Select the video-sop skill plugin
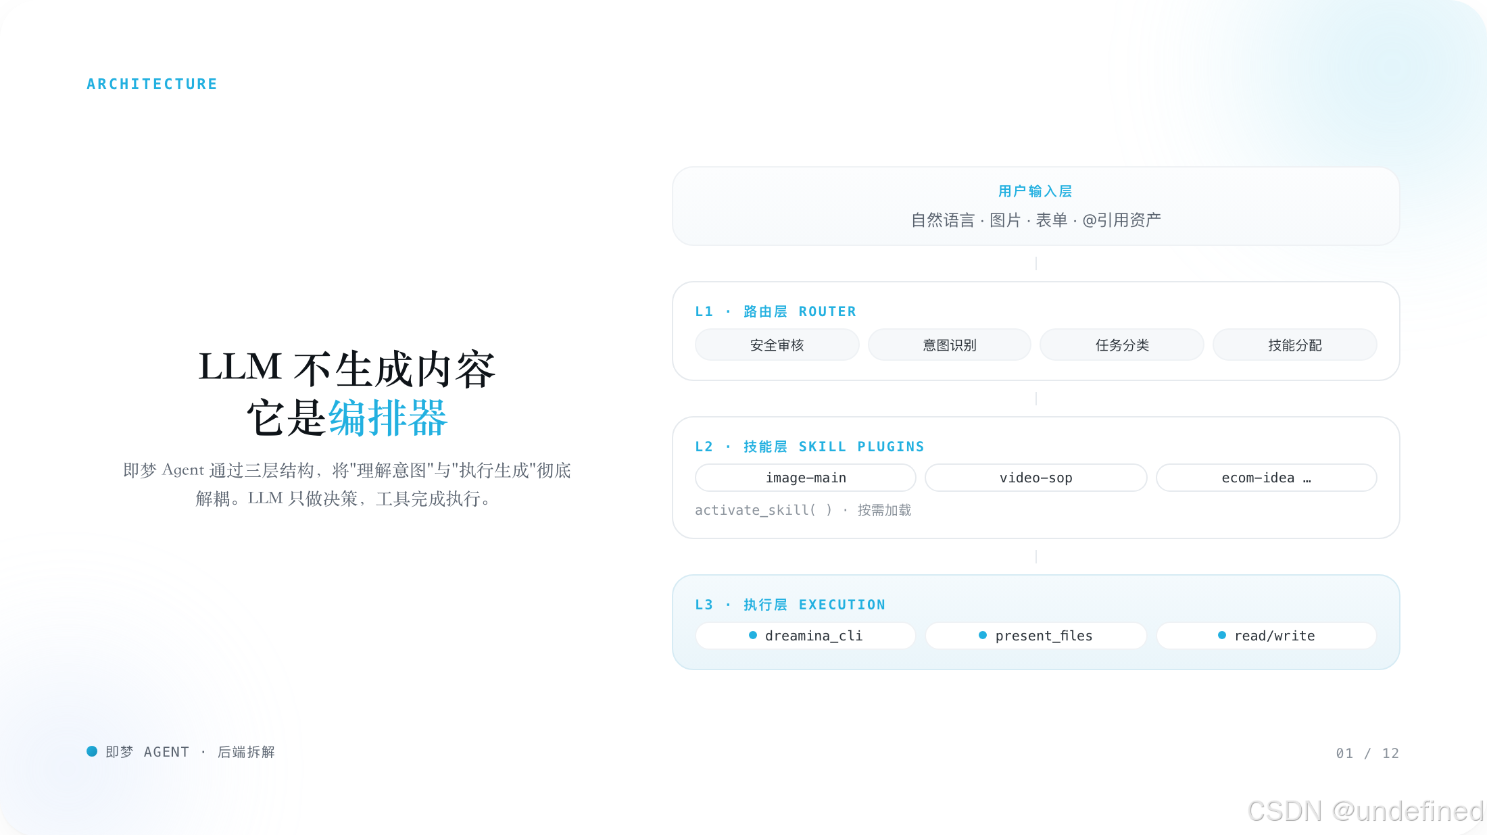Viewport: 1487px width, 835px height. pyautogui.click(x=1036, y=478)
